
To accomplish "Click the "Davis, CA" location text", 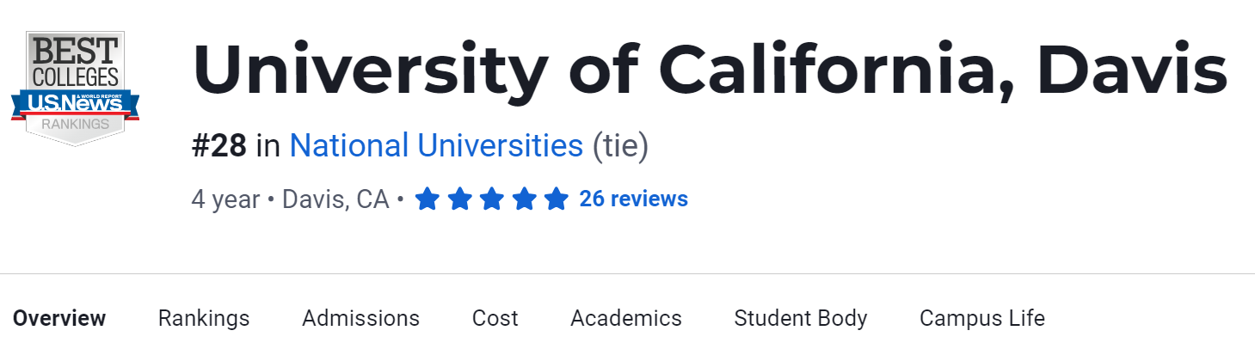I will (x=335, y=199).
